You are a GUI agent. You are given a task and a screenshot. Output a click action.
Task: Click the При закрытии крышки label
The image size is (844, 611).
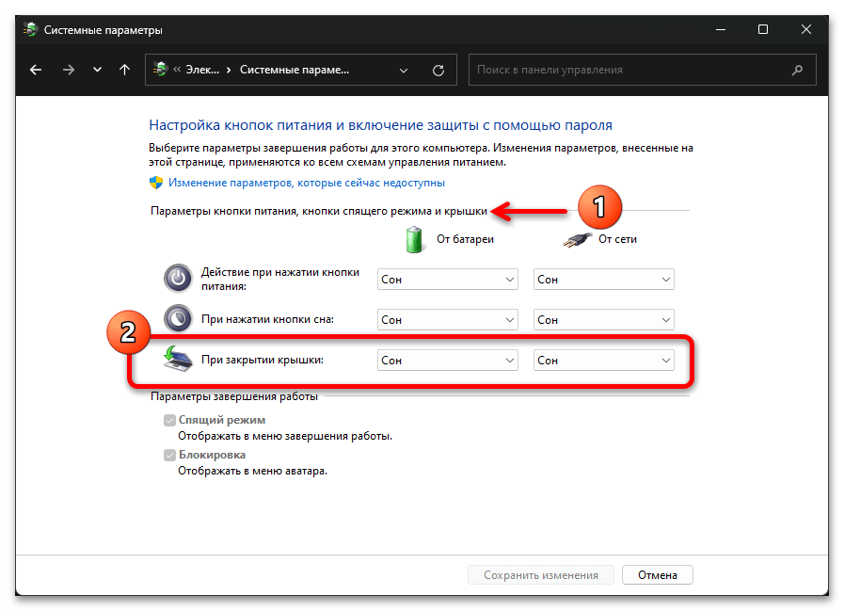[263, 360]
